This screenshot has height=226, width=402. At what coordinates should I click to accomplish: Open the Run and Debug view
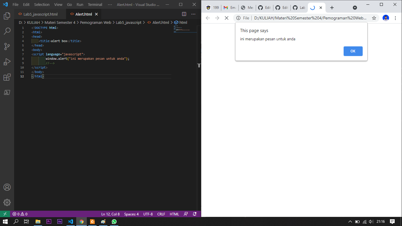(x=7, y=62)
